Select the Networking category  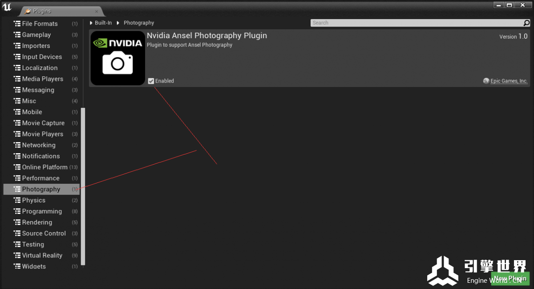41,145
